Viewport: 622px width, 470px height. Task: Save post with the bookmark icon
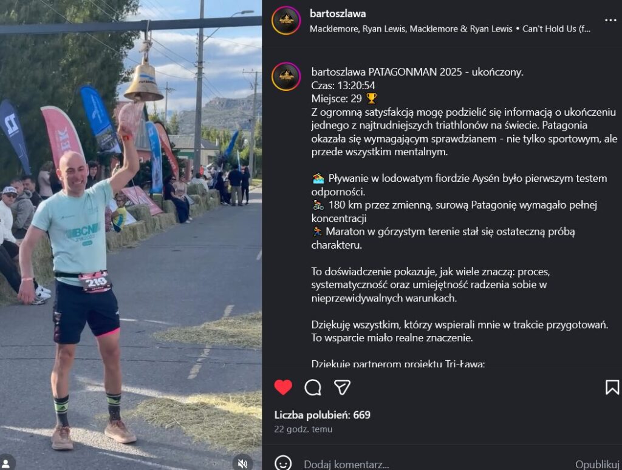612,388
